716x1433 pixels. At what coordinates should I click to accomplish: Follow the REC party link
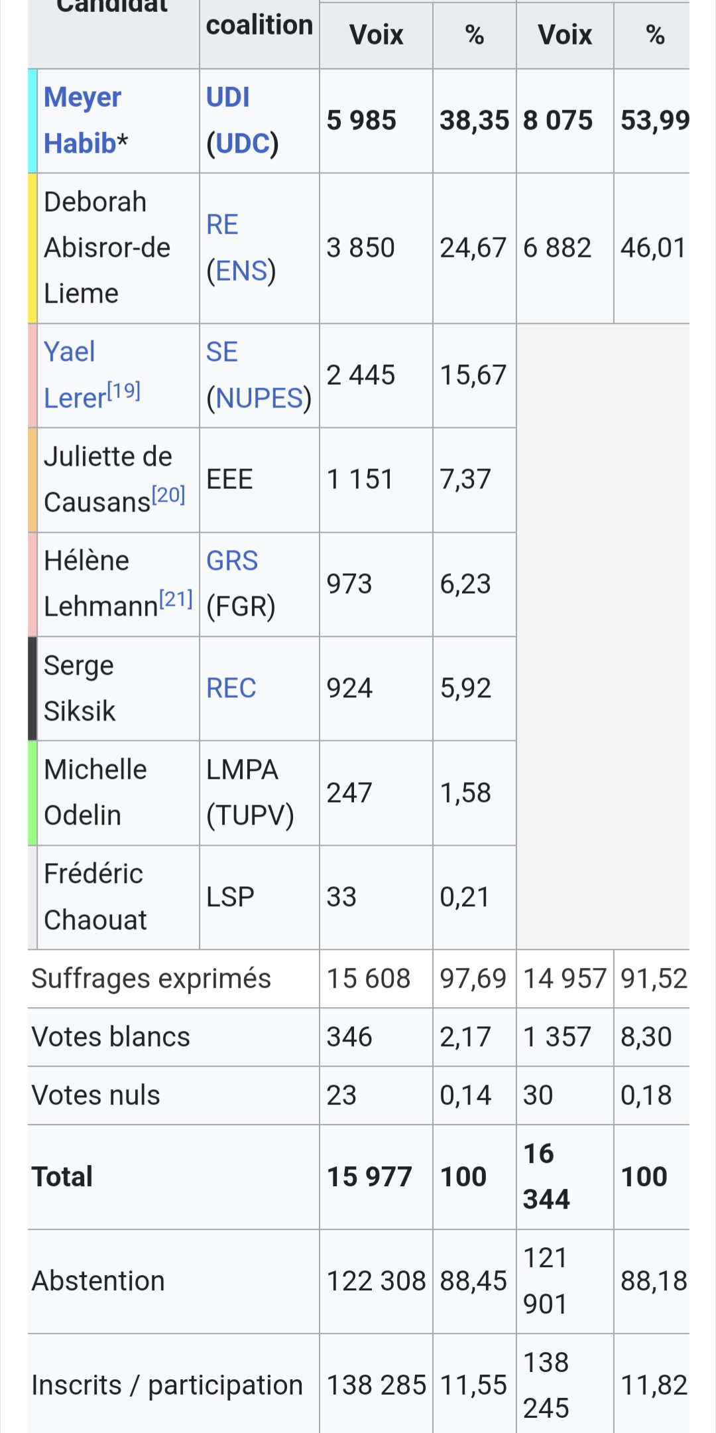[x=231, y=689]
